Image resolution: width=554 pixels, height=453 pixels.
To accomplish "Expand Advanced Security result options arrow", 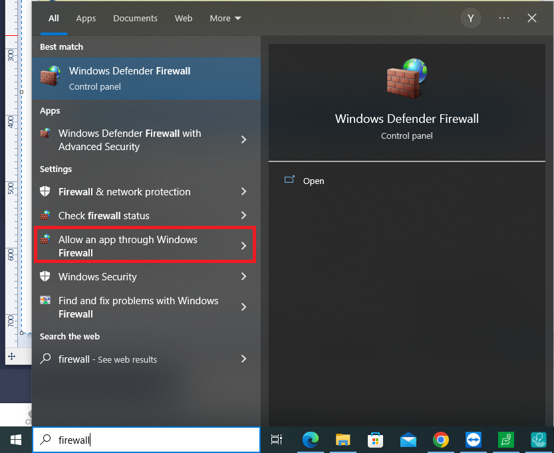I will [x=244, y=139].
